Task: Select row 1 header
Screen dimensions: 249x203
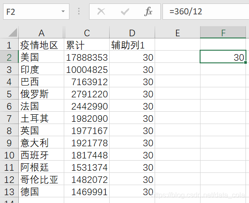Action: pyautogui.click(x=9, y=45)
